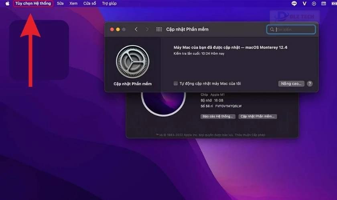The width and height of the screenshot is (337, 200).
Task: Click the Cập nhật Phần mềm window title
Action: pos(187,29)
